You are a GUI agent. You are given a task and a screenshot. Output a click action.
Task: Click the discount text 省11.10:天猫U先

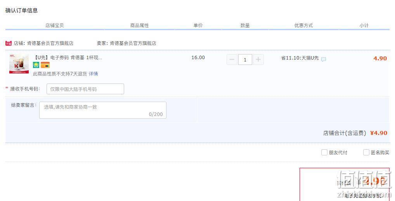coord(300,58)
